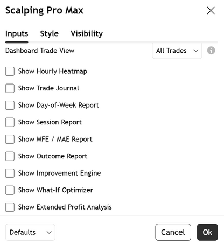Click the Show Session Report label text

[50, 122]
